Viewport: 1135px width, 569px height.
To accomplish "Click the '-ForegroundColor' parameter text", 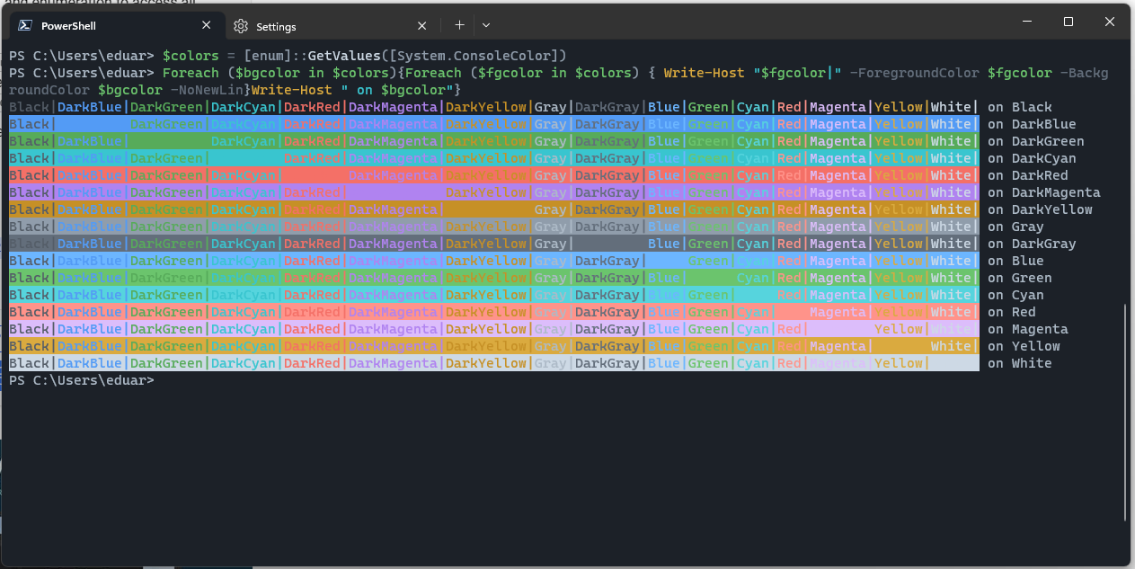I will [x=914, y=73].
